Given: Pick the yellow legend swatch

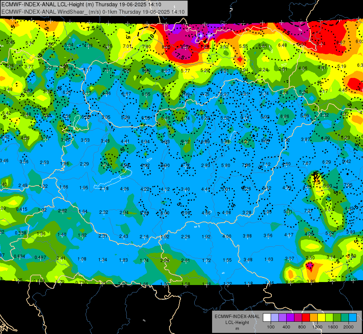Looking at the screenshot, I should tap(321, 318).
